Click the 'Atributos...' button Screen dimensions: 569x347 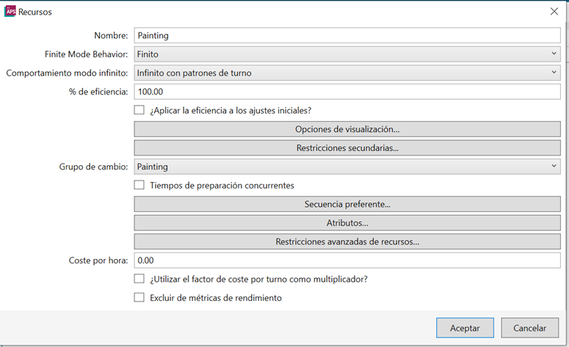click(x=347, y=223)
